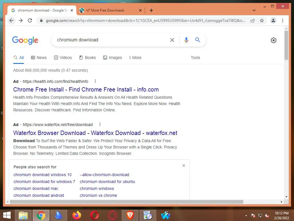This screenshot has height=221, width=294.
Task: Search chromium download android
Action: pos(39,195)
